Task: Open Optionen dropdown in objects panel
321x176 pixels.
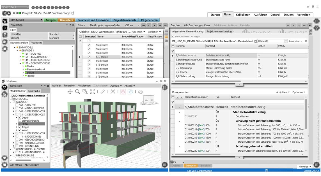Action: [x=154, y=32]
